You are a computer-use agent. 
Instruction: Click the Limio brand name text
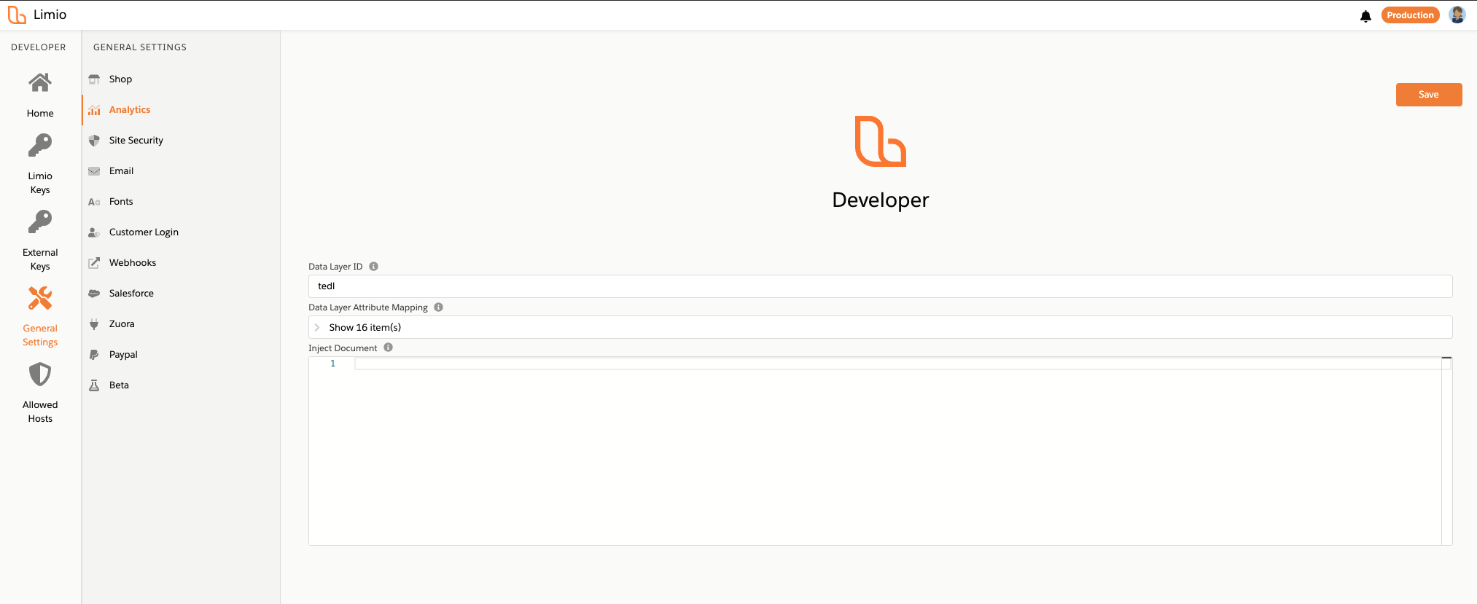click(x=50, y=15)
